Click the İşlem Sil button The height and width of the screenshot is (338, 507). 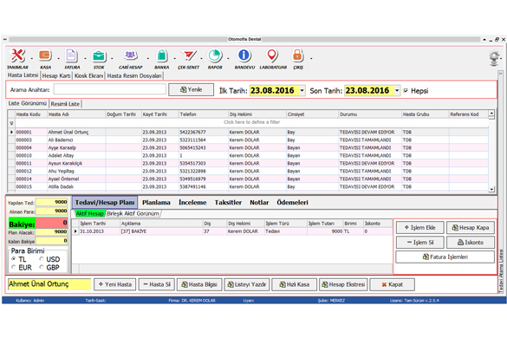(419, 243)
